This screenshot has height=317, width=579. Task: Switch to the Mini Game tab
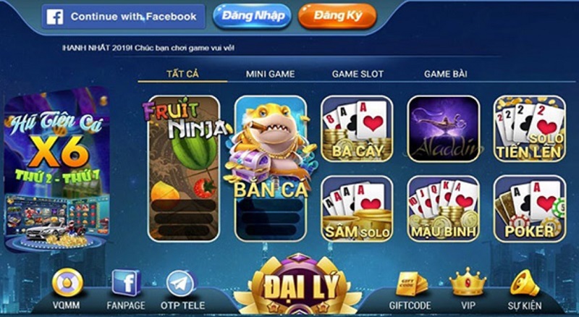270,74
